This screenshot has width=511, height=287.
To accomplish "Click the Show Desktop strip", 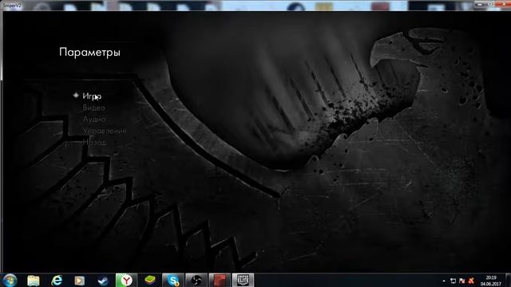I will click(x=508, y=280).
